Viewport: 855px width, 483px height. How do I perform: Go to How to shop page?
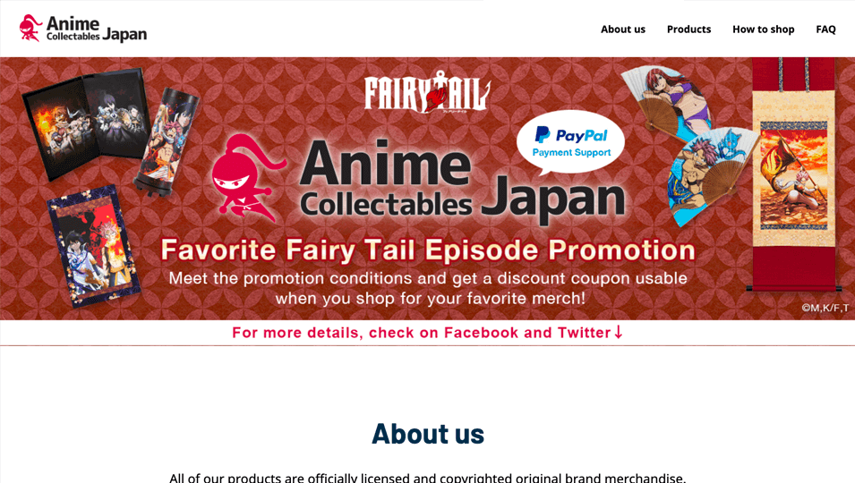point(763,30)
